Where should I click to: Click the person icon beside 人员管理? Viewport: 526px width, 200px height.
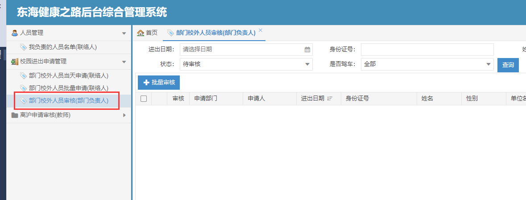15,33
